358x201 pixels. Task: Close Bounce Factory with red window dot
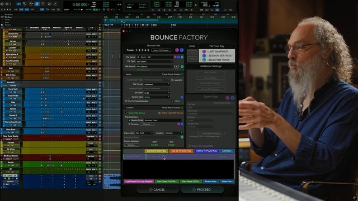click(x=124, y=31)
